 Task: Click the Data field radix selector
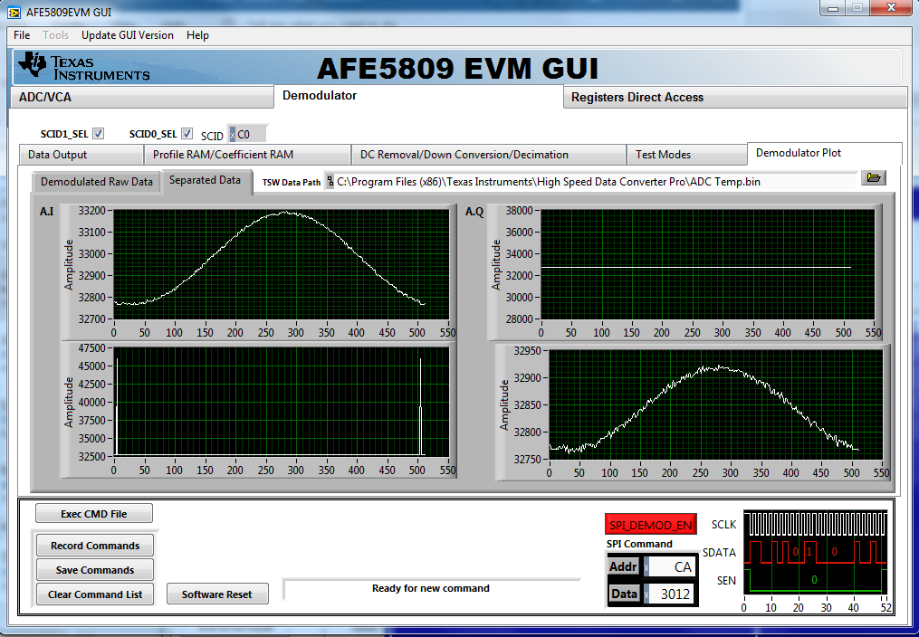point(646,594)
